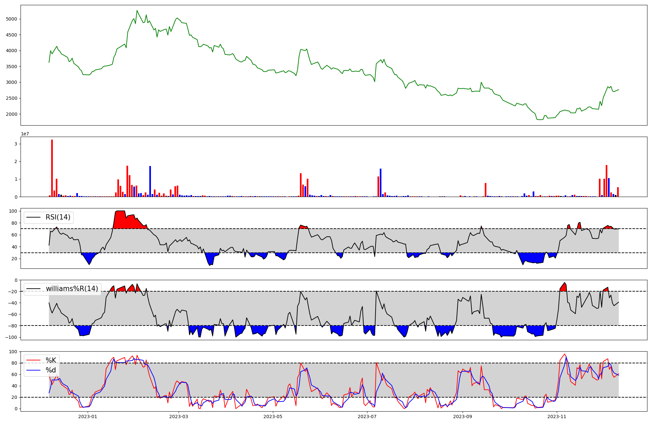Click the 1e7 exponent label above volume chart
Screen dimensions: 652x424
coord(25,134)
